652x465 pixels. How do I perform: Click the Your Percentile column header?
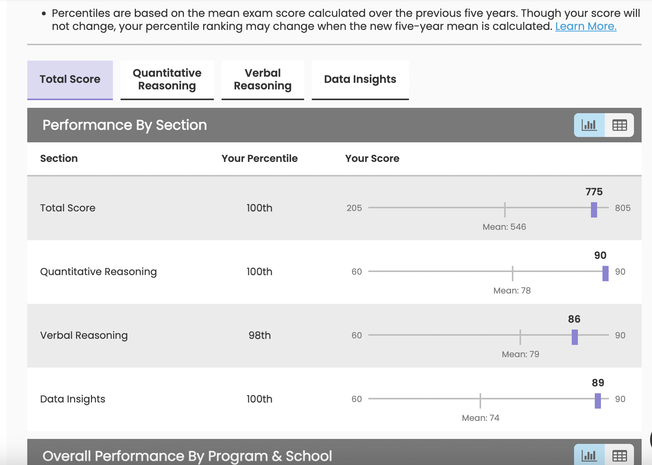click(x=260, y=158)
